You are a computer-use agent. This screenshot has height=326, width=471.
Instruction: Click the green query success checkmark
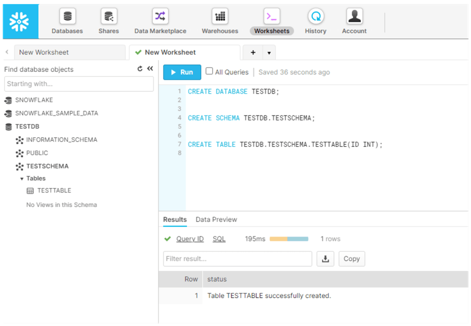(167, 239)
